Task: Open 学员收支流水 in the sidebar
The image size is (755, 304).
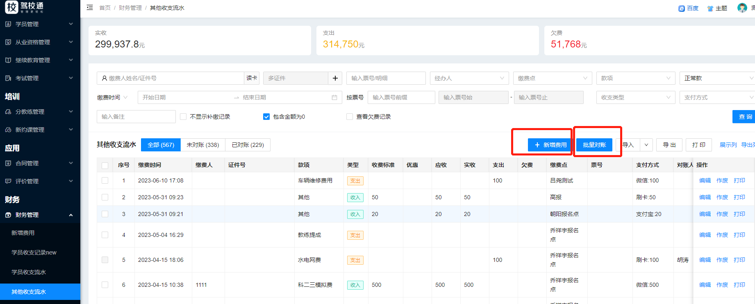Action: click(29, 272)
